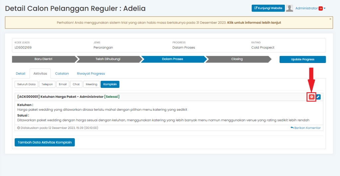Click the Administrator profile avatar
Screen dimensions: 340x176
click(x=290, y=8)
